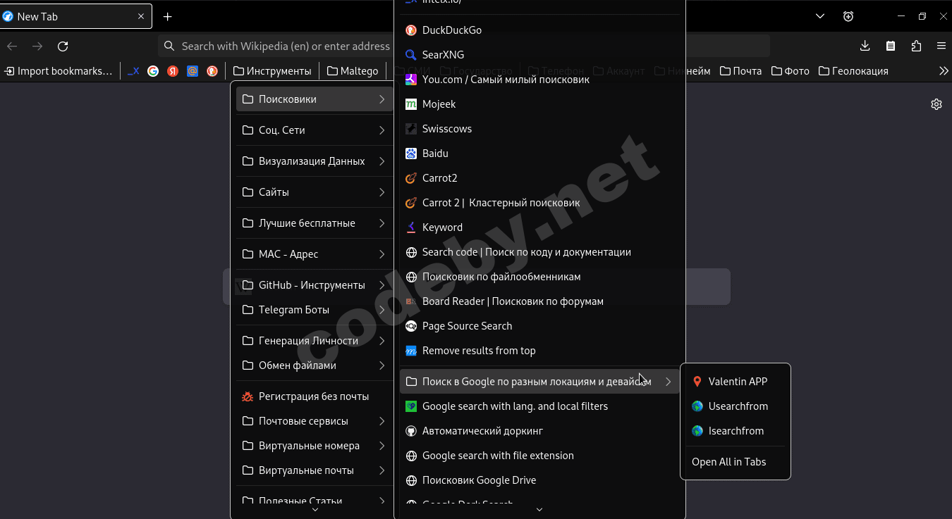Image resolution: width=952 pixels, height=519 pixels.
Task: Open a new tab with the plus button
Action: pyautogui.click(x=167, y=16)
